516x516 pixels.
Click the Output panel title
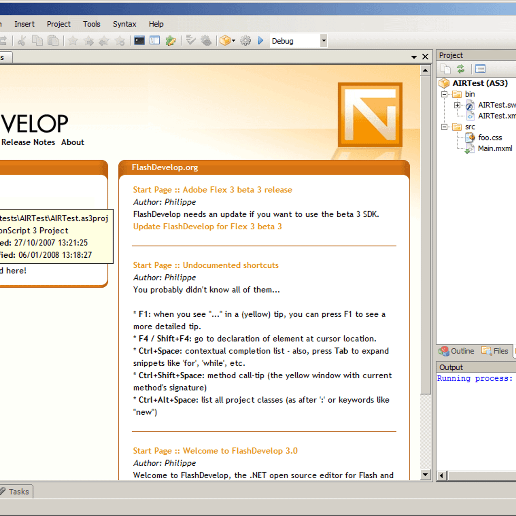(x=451, y=368)
